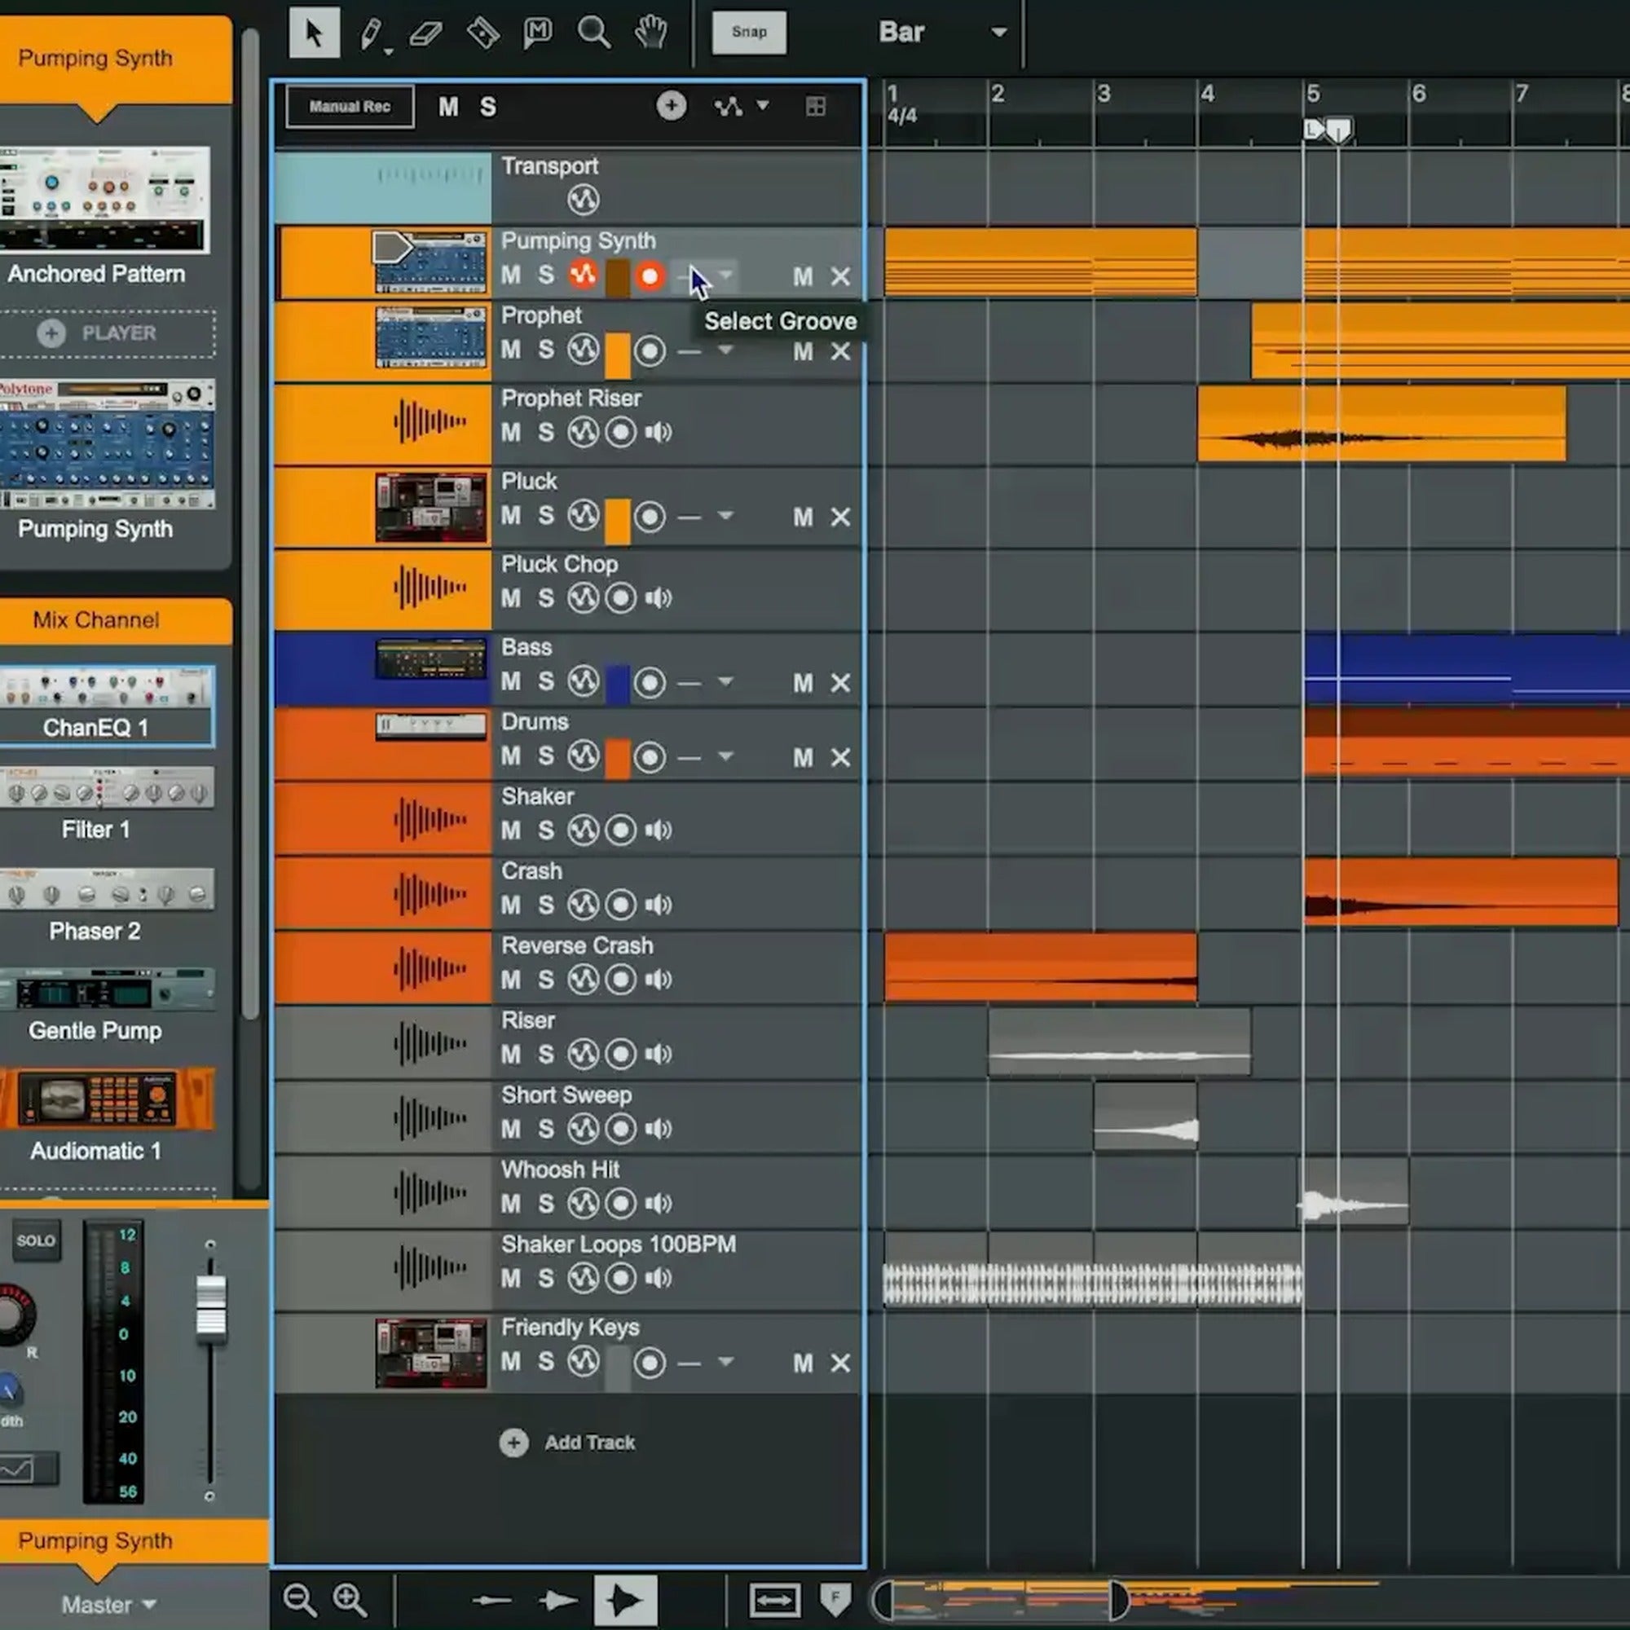The image size is (1630, 1630).
Task: Select the Hand tool
Action: (650, 33)
